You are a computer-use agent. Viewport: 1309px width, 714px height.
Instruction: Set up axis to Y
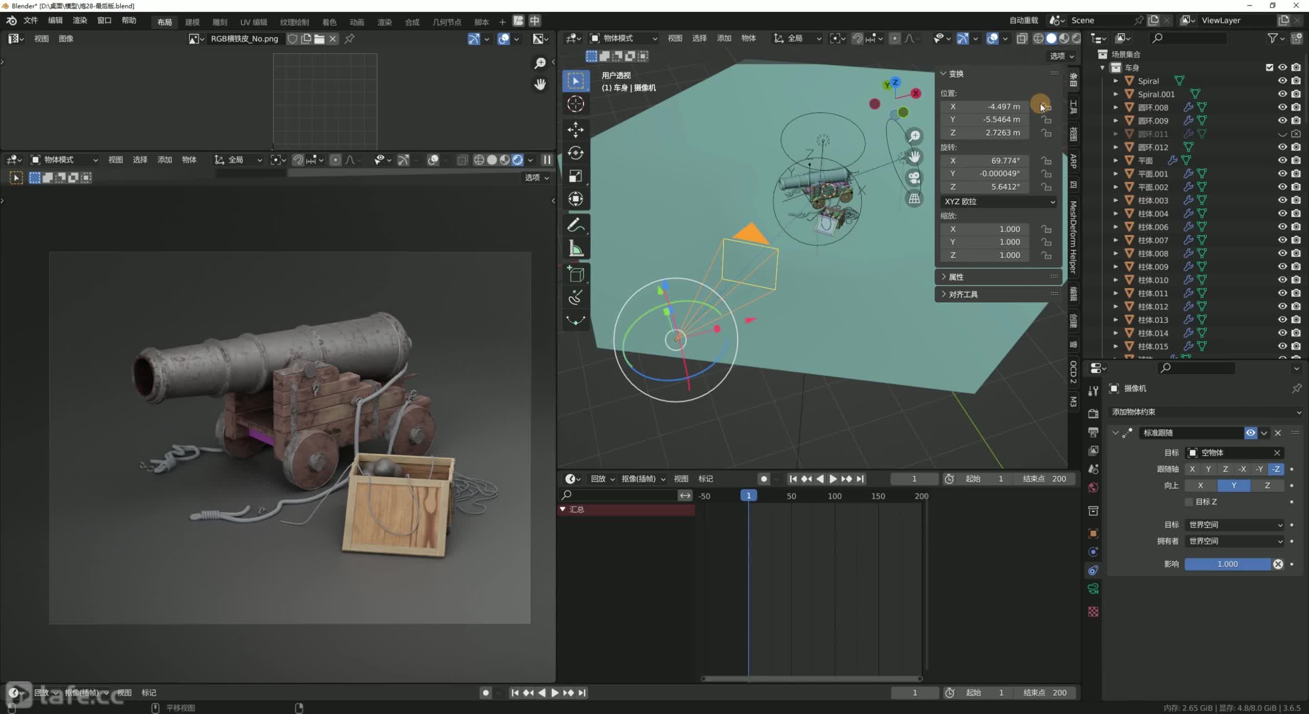point(1234,486)
